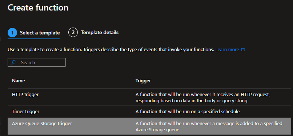Select the step 2 circle icon

tap(73, 32)
